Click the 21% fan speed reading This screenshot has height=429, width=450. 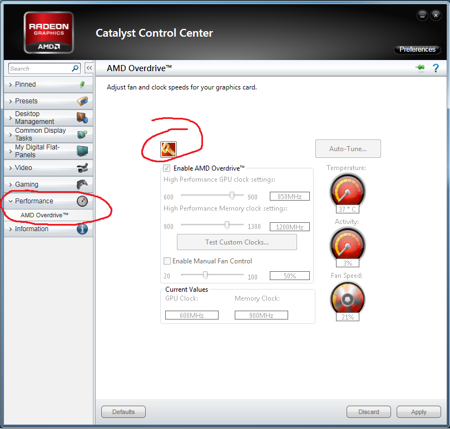pyautogui.click(x=348, y=317)
